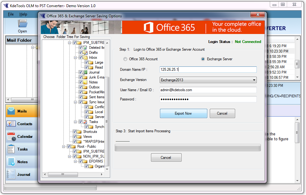Viewport: 306px width, 195px height.
Task: Click the Outbox folder icon
Action: 85,87
